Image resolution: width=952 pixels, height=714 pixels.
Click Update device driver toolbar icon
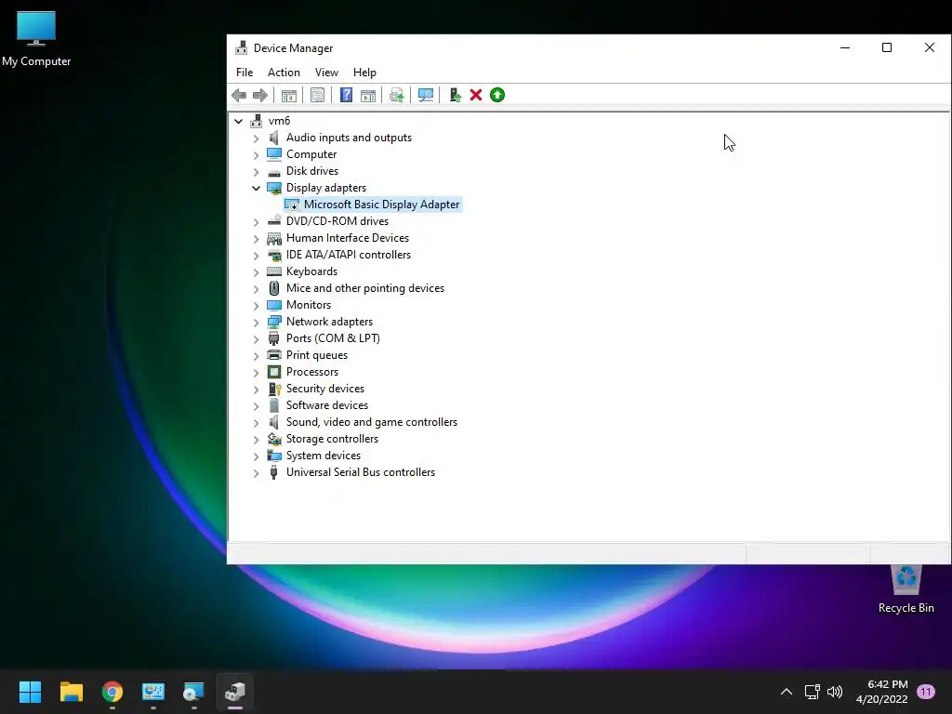pos(396,96)
